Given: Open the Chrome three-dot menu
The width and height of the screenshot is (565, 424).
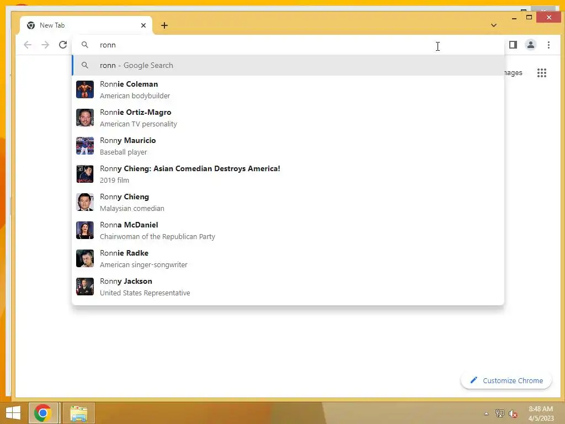Looking at the screenshot, I should click(x=548, y=45).
